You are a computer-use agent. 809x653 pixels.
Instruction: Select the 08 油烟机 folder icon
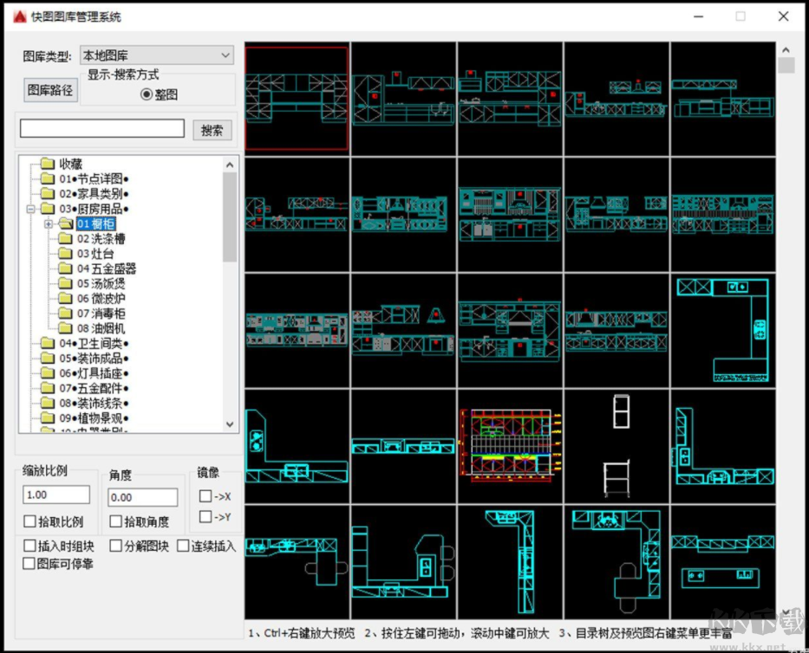click(64, 328)
